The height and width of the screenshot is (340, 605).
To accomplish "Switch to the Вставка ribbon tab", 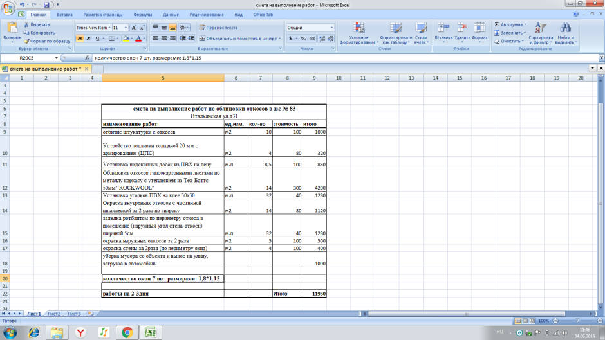I will [65, 15].
